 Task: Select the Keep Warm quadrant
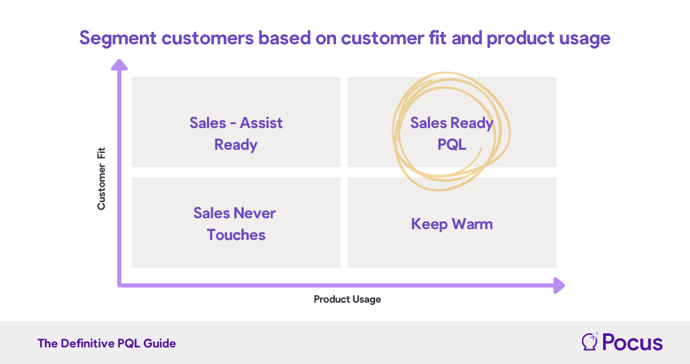(452, 223)
